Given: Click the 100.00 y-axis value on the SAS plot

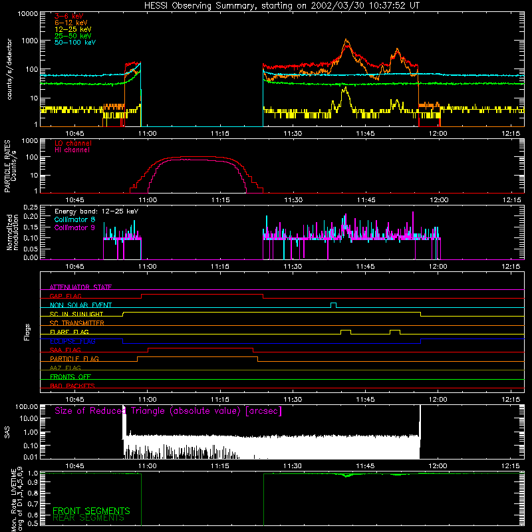Looking at the screenshot, I should pos(27,406).
